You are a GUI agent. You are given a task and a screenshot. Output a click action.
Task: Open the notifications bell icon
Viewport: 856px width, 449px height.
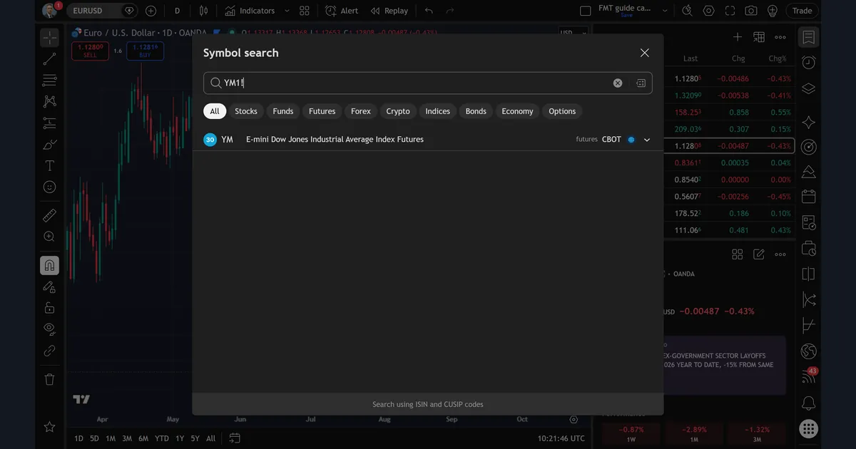[x=808, y=403]
